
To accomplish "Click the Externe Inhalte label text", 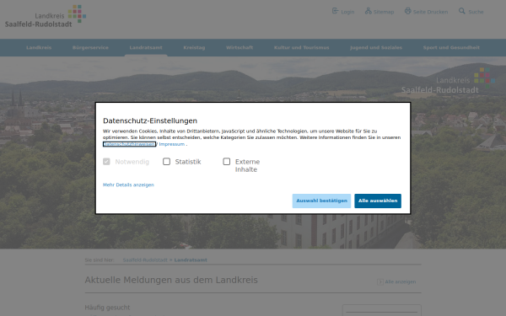I will (x=247, y=166).
